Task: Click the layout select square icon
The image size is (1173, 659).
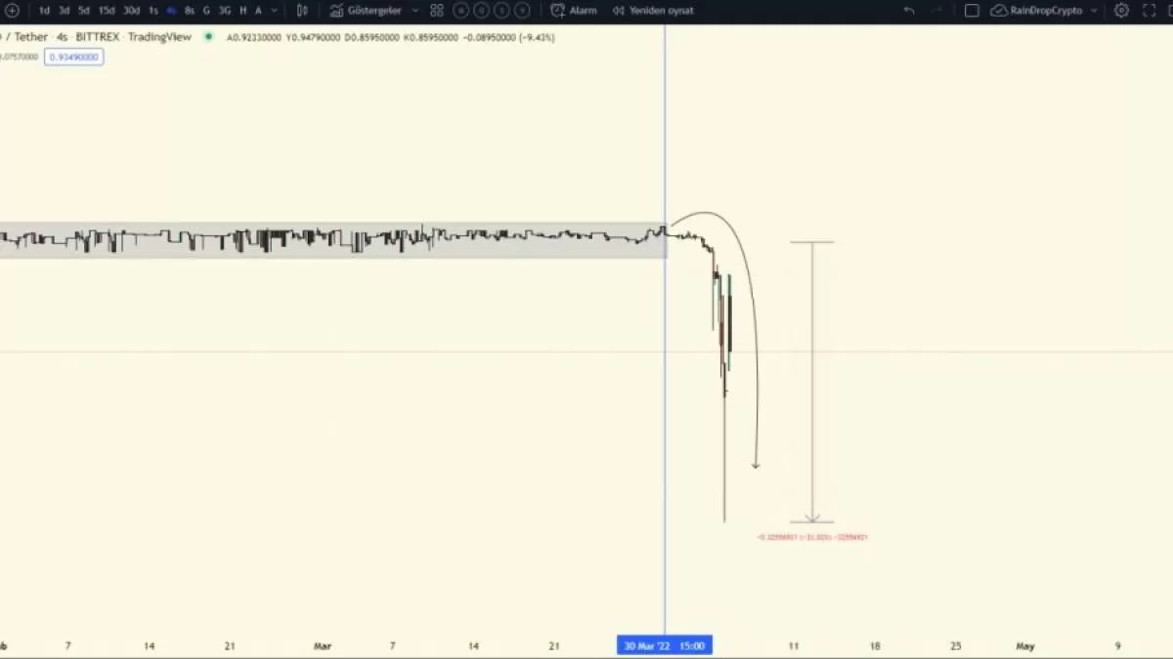Action: click(972, 11)
